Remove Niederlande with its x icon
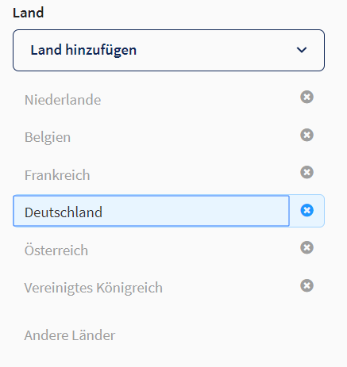Viewport: 347px width, 367px height. [307, 97]
